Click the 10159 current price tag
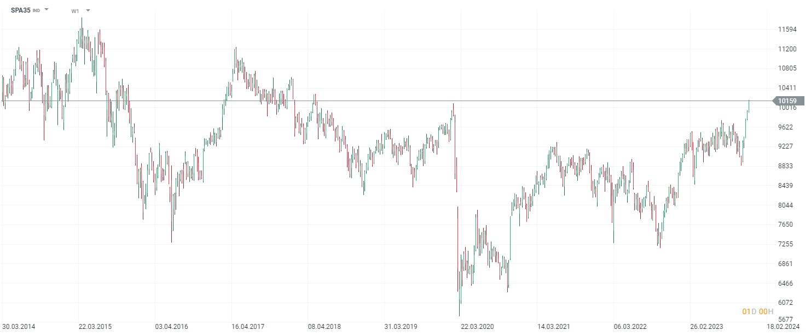This screenshot has height=336, width=811. tap(787, 101)
